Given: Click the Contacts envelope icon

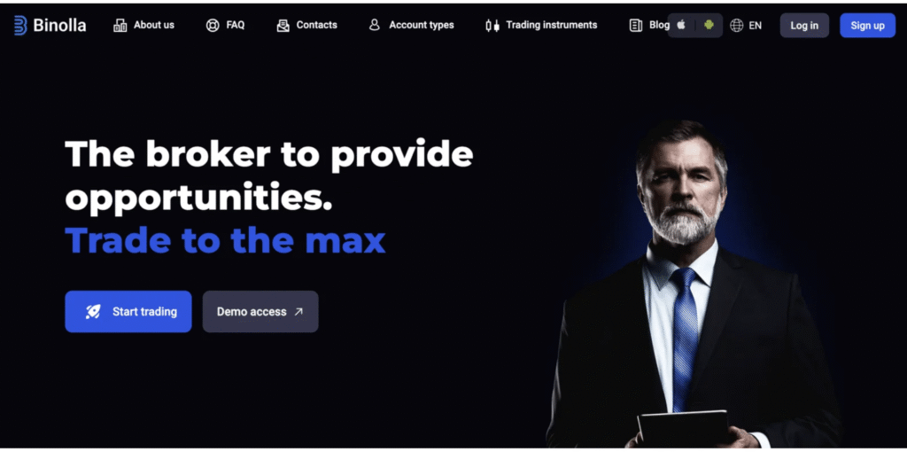Looking at the screenshot, I should 283,26.
